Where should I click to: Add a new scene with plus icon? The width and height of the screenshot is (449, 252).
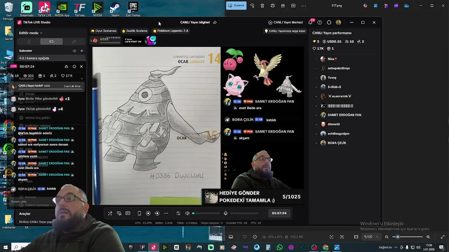pyautogui.click(x=82, y=51)
